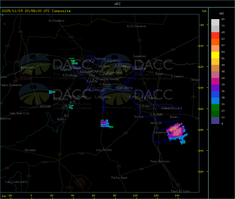Click the Paso_Barroso place label
The image size is (235, 199).
[160, 161]
